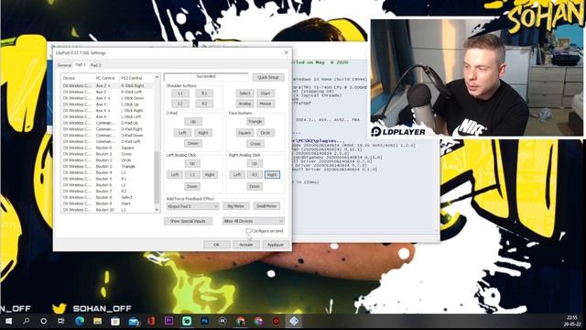The image size is (586, 330).
Task: Click the Select binding button
Action: [x=244, y=93]
